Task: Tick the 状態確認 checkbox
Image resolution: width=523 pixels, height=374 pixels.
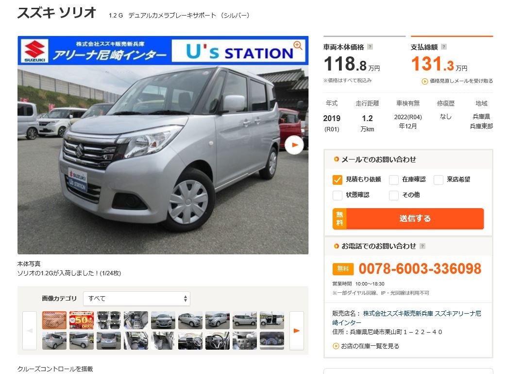Action: 337,195
